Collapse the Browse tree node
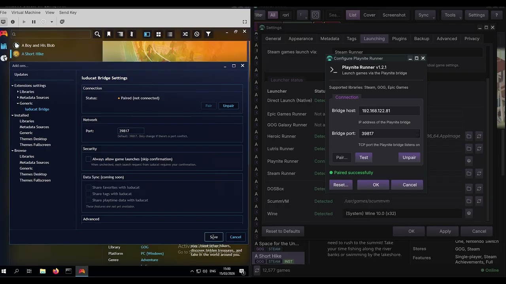506x284 pixels. pos(12,151)
